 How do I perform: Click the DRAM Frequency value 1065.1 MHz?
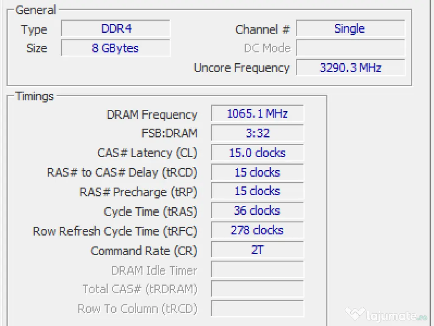(x=257, y=114)
